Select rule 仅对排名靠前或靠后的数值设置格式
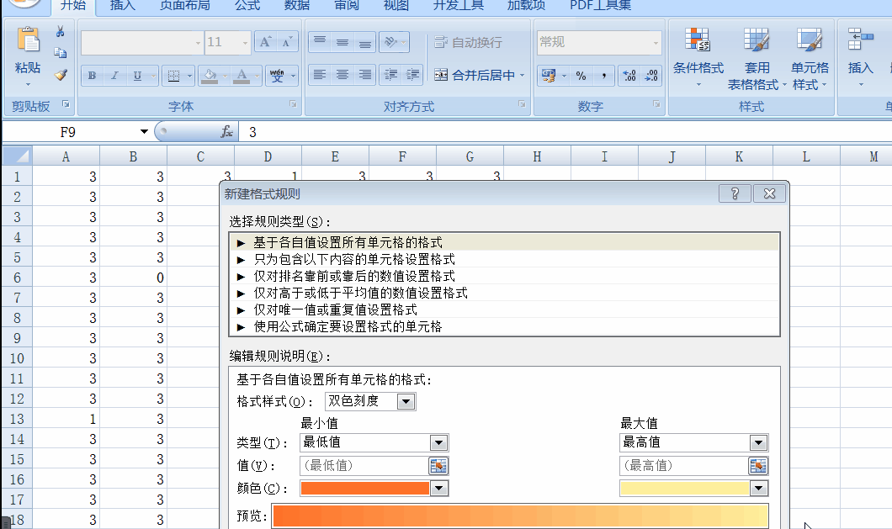The image size is (892, 529). click(503, 277)
